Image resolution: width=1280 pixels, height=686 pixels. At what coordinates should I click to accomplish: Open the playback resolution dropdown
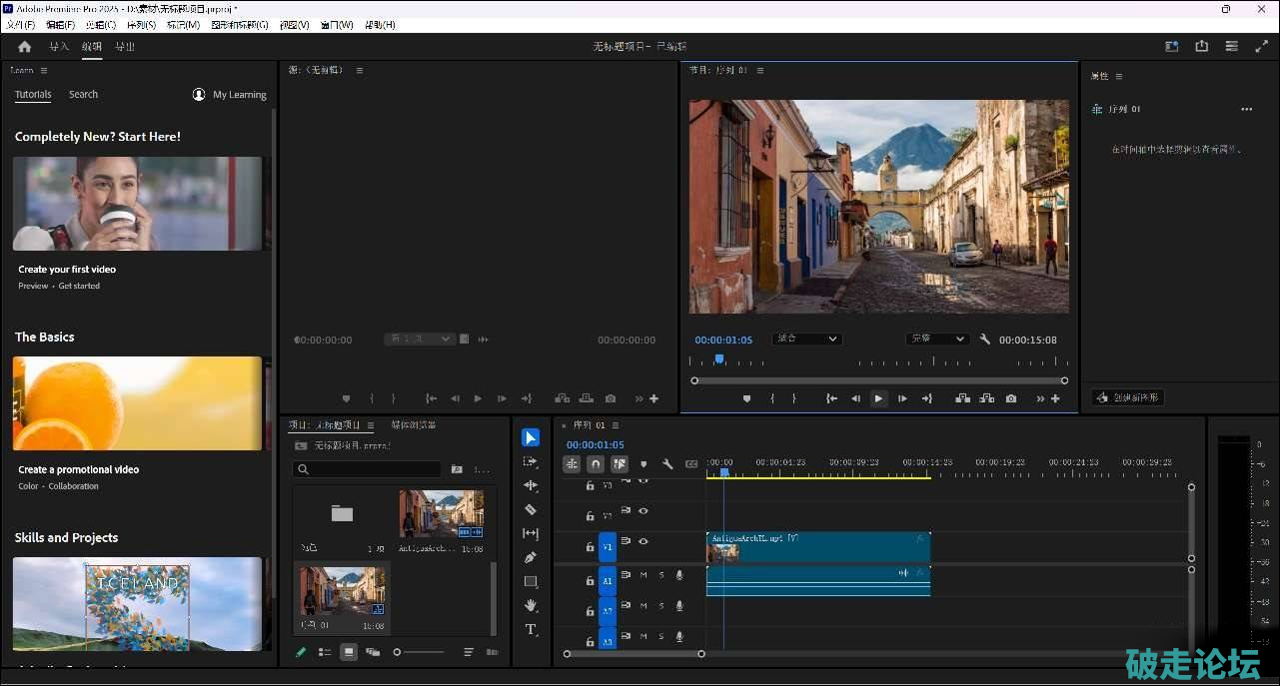point(936,340)
